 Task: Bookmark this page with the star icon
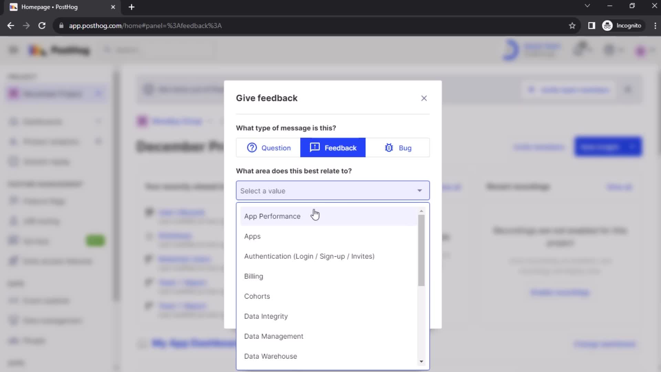coord(572,25)
